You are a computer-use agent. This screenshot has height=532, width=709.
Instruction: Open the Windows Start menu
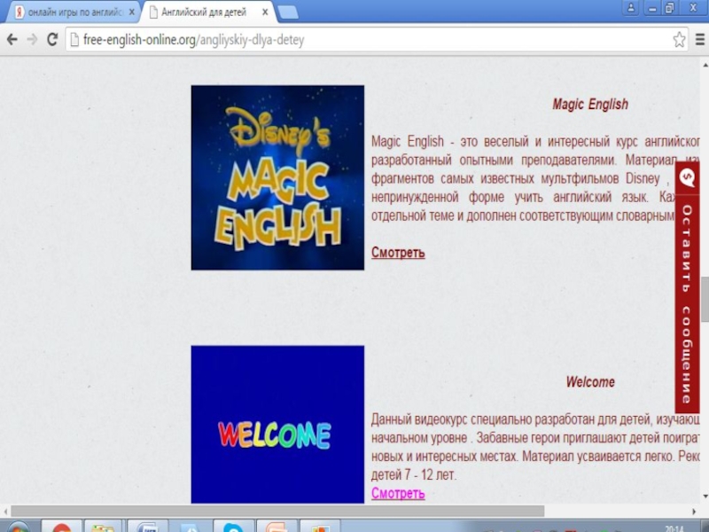[18, 527]
